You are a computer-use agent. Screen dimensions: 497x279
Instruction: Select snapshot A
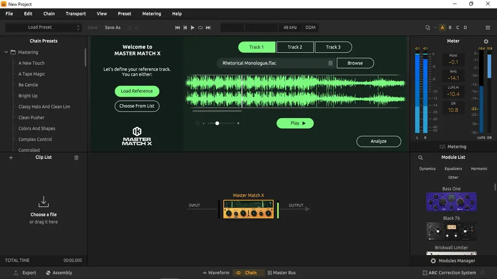pos(442,27)
